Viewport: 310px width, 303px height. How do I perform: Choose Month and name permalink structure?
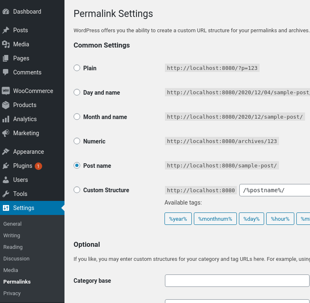[77, 117]
